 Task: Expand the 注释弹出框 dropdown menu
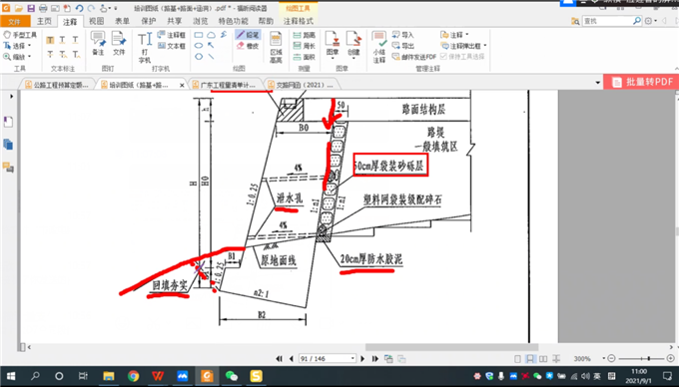tap(485, 46)
